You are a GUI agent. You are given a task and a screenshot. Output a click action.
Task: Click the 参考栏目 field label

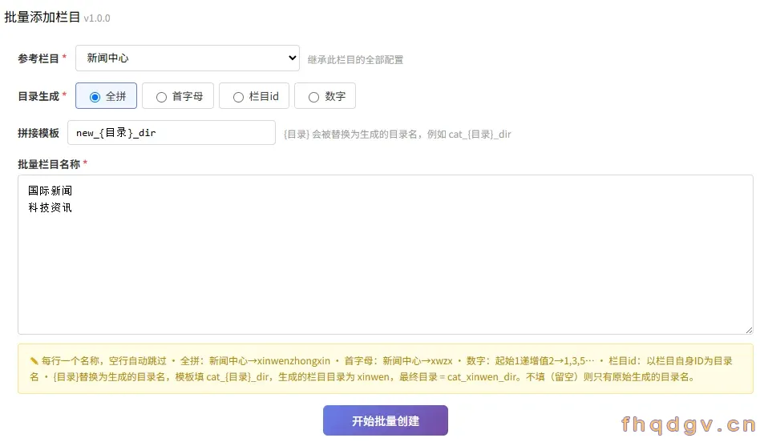[38, 58]
